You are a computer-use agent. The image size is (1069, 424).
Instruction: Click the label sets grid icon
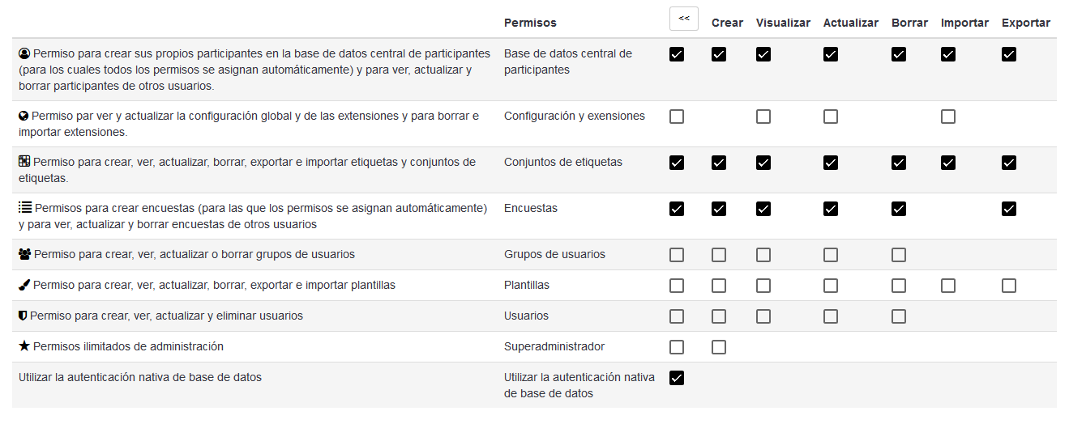(x=24, y=162)
